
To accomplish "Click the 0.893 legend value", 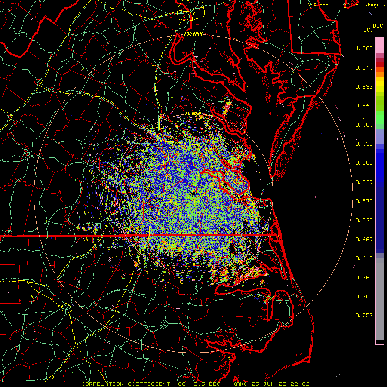I will [364, 86].
